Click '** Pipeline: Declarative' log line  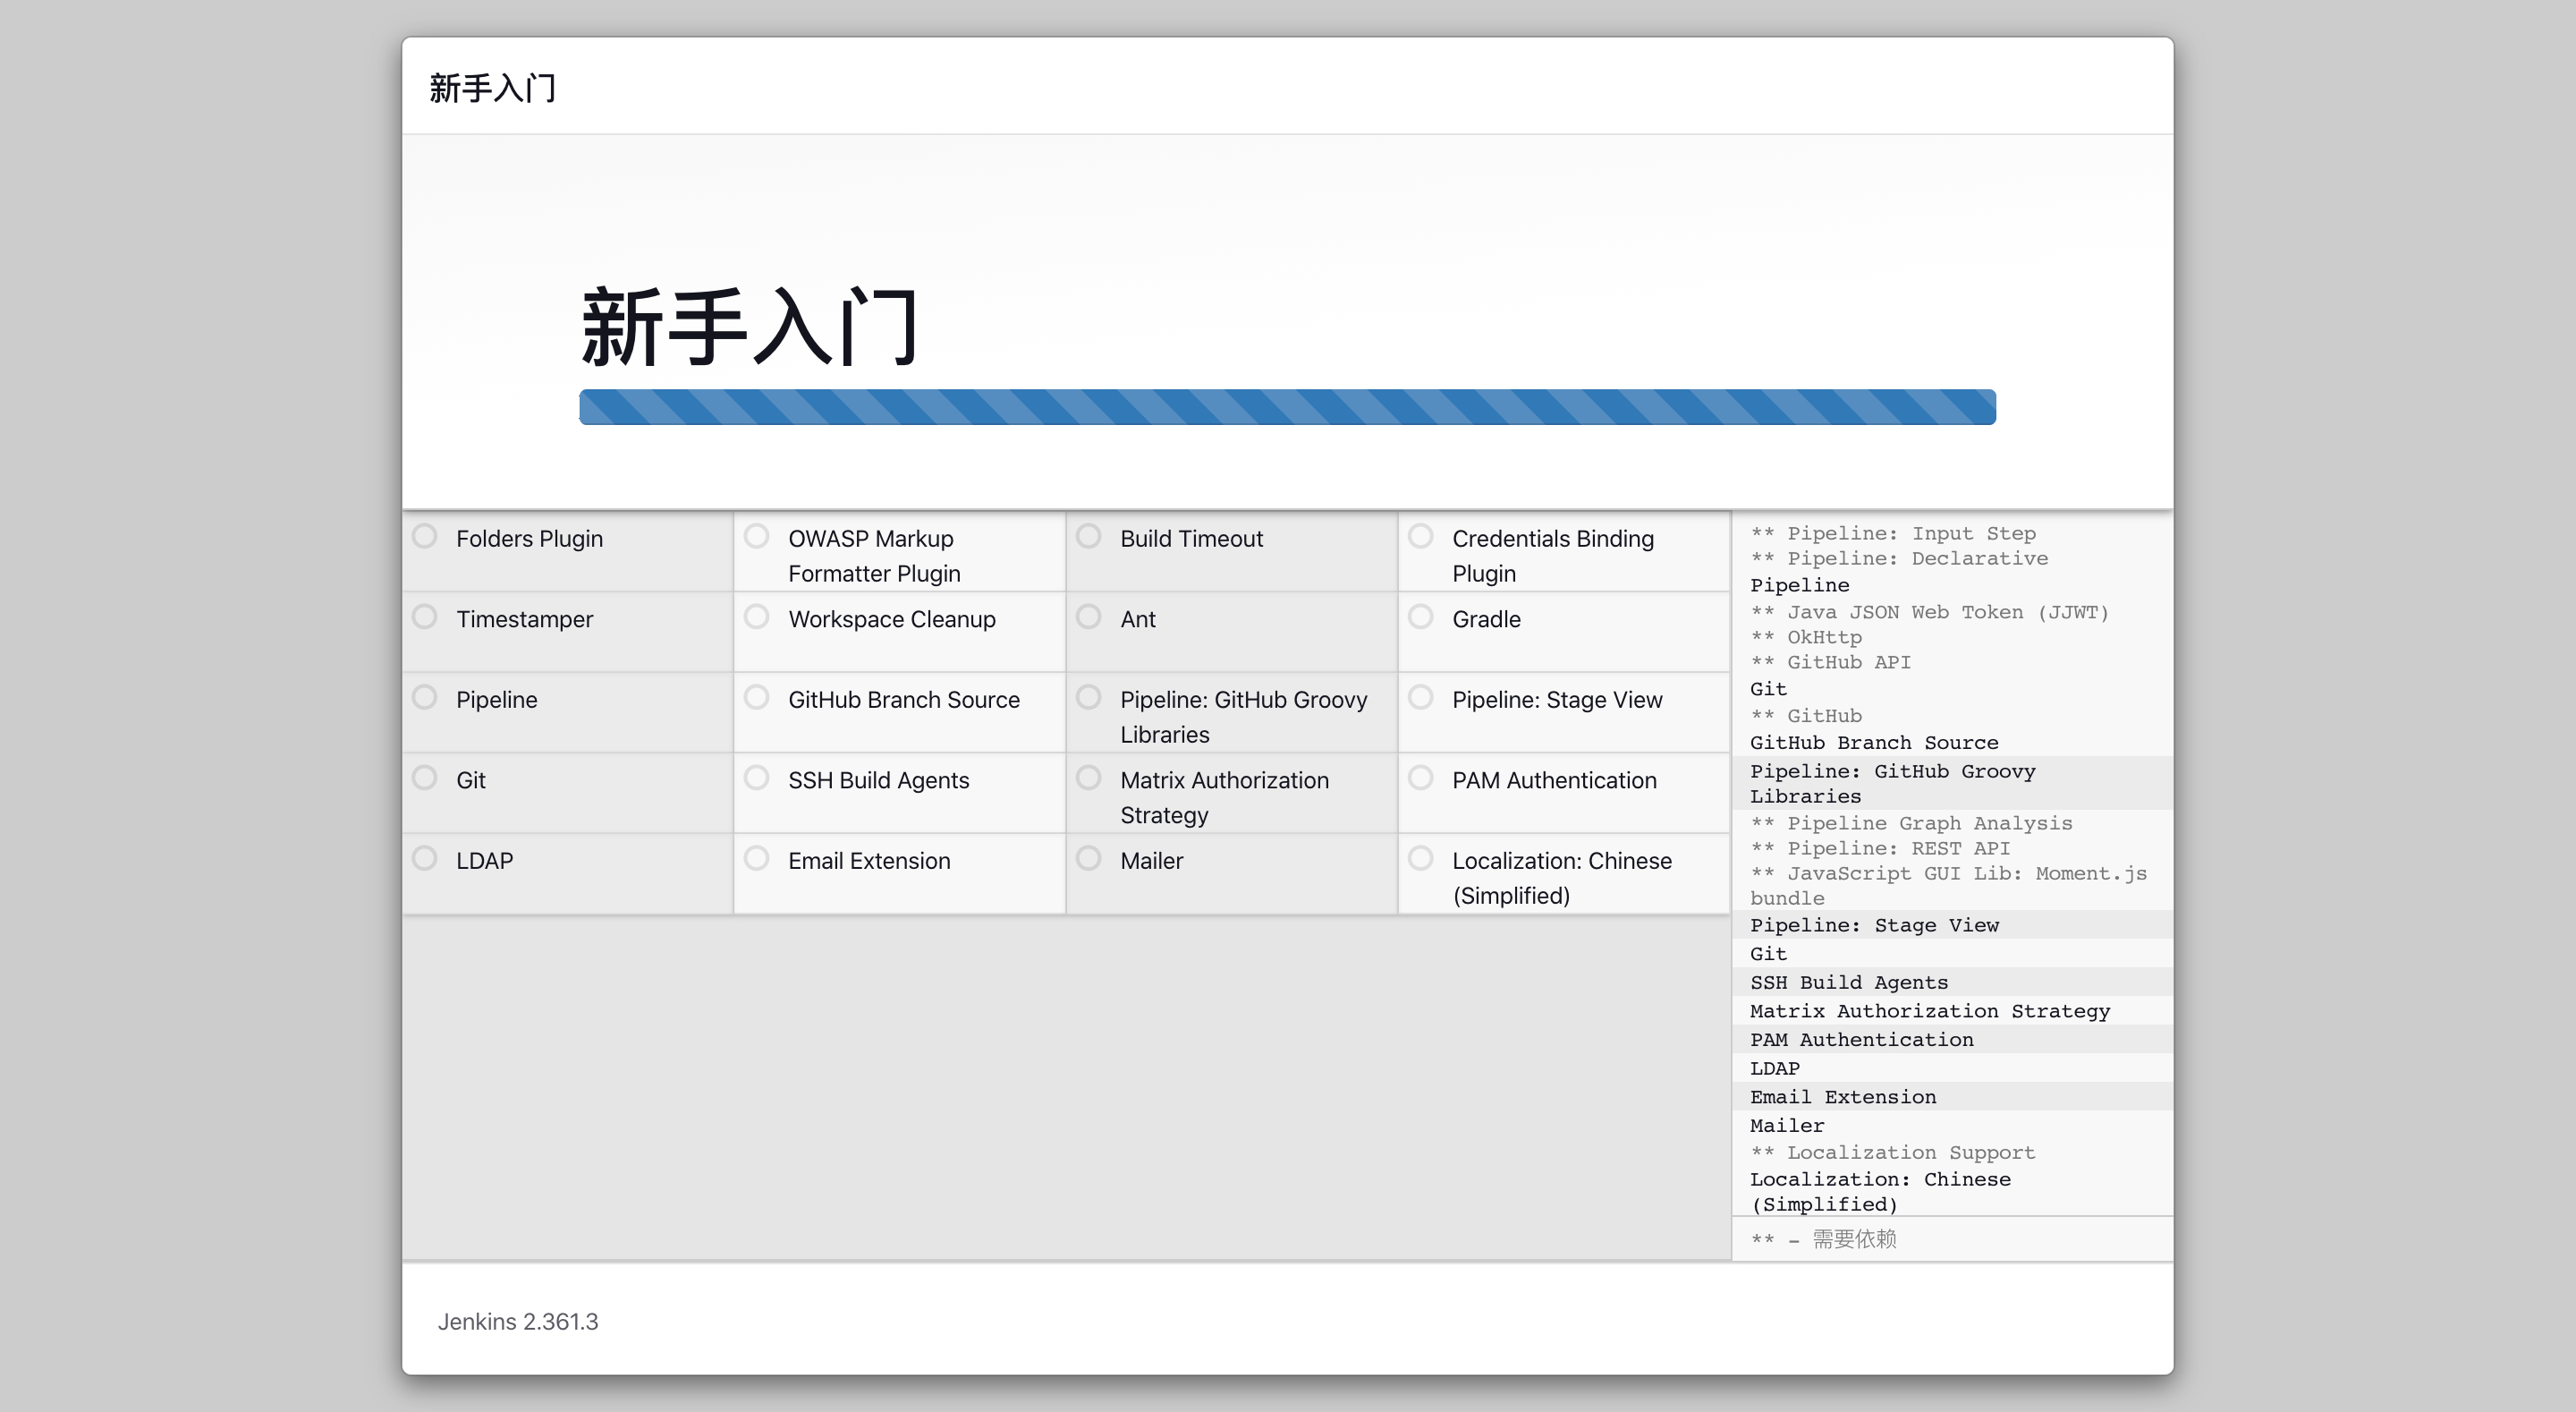[x=1899, y=558]
